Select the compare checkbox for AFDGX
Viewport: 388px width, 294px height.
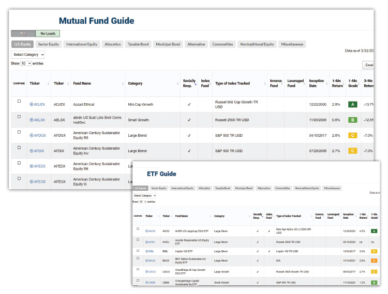point(19,132)
